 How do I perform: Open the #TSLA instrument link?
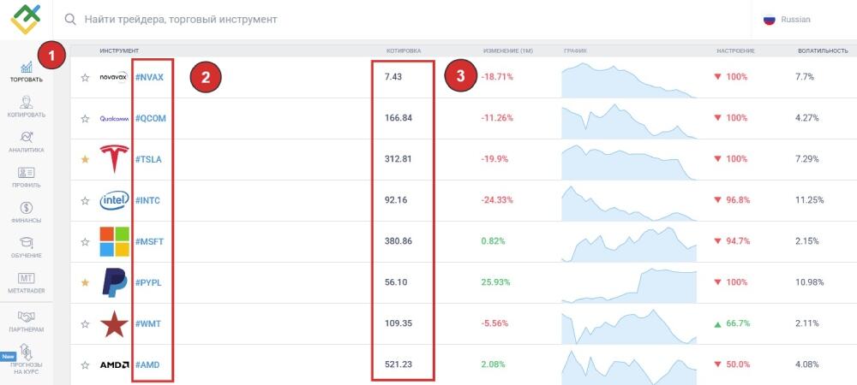148,159
